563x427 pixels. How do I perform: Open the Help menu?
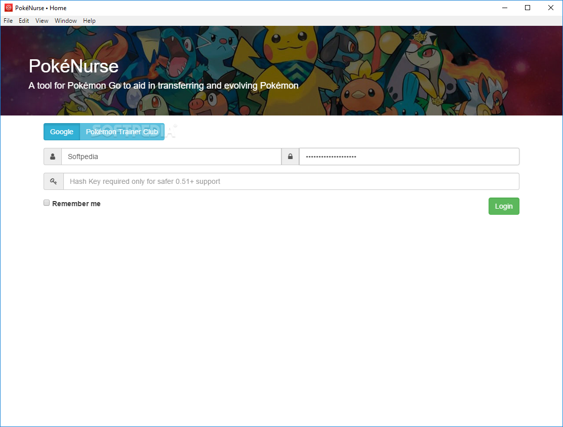pos(89,21)
